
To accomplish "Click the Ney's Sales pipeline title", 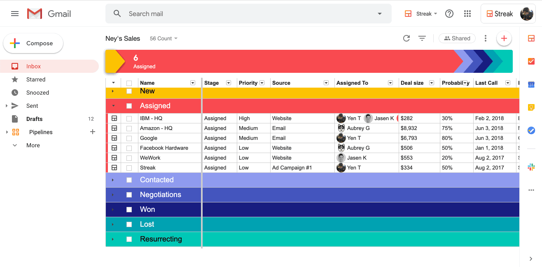I will coord(123,38).
